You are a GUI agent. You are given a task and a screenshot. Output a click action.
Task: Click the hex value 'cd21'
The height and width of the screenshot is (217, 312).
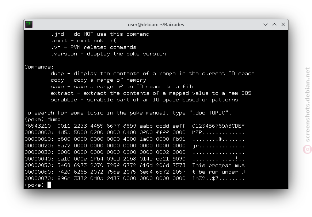[162, 159]
